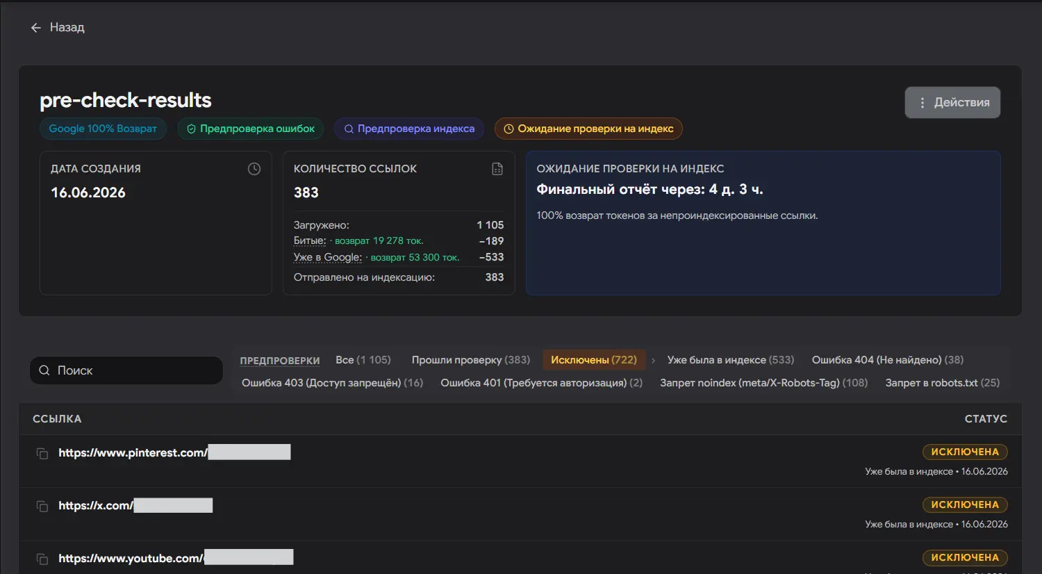Image resolution: width=1042 pixels, height=574 pixels.
Task: Filter by Запрет в robots.txt (25)
Action: tap(943, 383)
